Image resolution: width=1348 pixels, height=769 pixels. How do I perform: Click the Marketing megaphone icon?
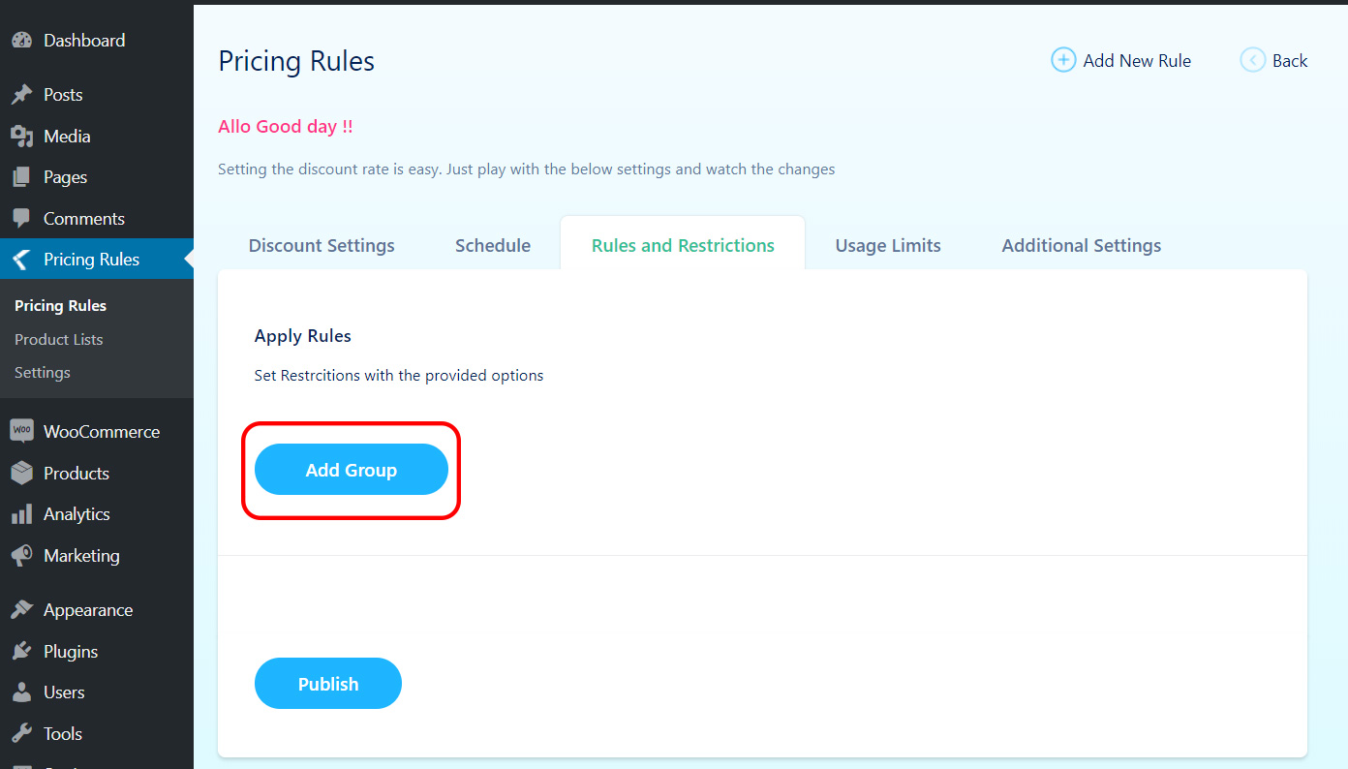[21, 556]
